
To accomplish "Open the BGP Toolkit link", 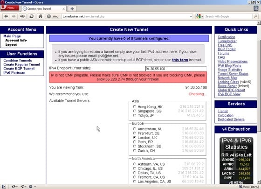I will coord(227,49).
